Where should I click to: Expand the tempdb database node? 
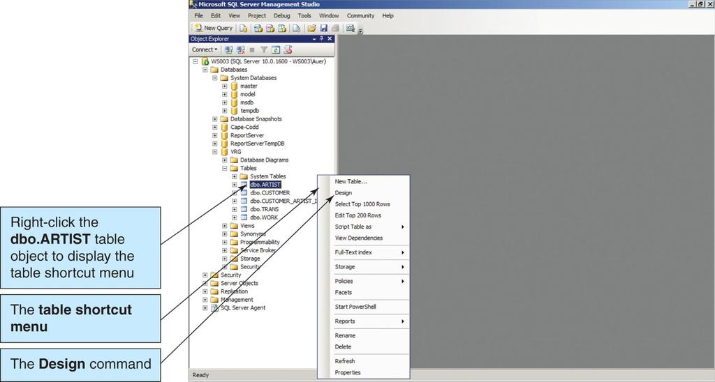pyautogui.click(x=224, y=111)
